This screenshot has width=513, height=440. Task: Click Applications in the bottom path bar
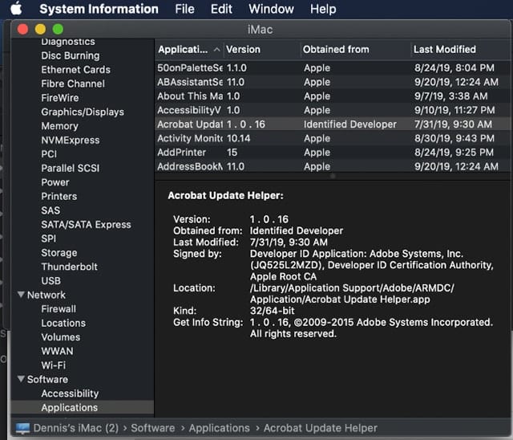coord(219,428)
